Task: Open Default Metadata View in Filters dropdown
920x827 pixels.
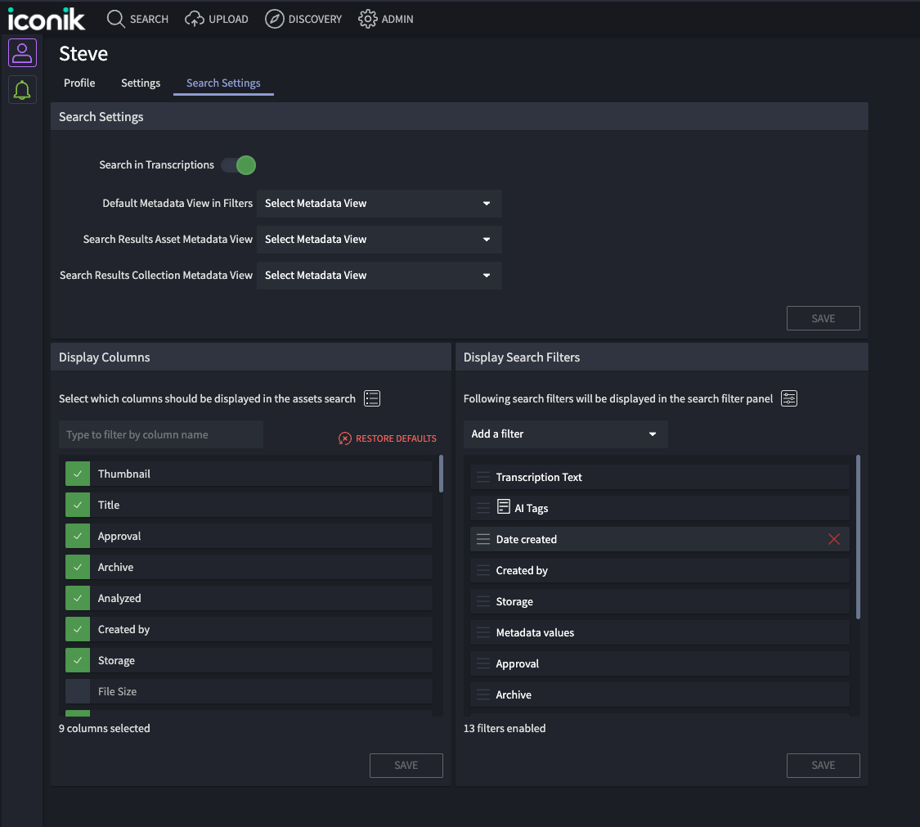Action: [379, 204]
